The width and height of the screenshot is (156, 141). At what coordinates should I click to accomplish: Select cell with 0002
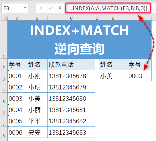click(x=17, y=87)
